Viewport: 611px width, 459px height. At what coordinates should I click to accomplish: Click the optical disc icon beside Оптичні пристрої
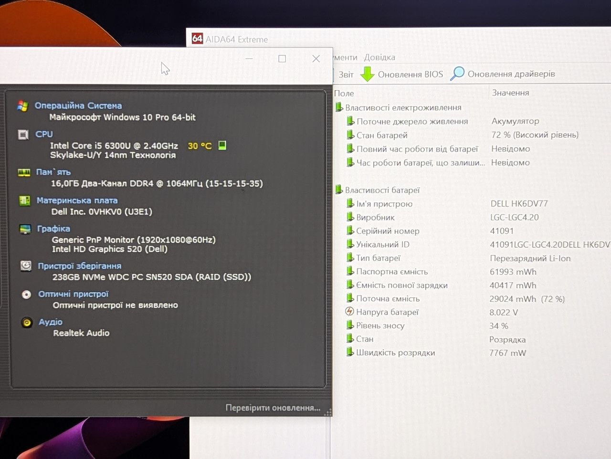26,295
